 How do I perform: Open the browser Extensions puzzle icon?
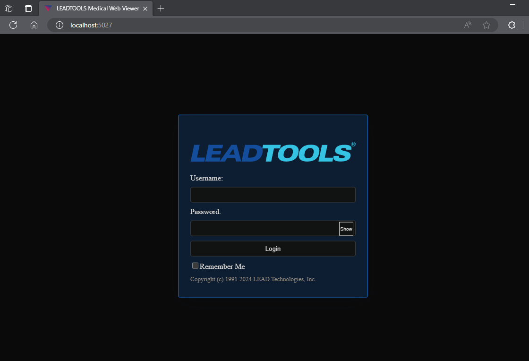point(512,25)
